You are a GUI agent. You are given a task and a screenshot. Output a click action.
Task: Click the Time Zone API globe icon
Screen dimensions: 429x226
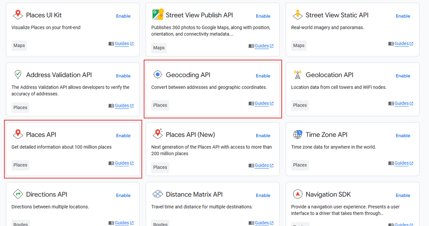298,134
